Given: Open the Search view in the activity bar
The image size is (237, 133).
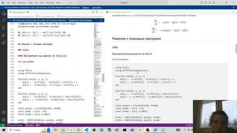Looking at the screenshot, I should coord(4,20).
